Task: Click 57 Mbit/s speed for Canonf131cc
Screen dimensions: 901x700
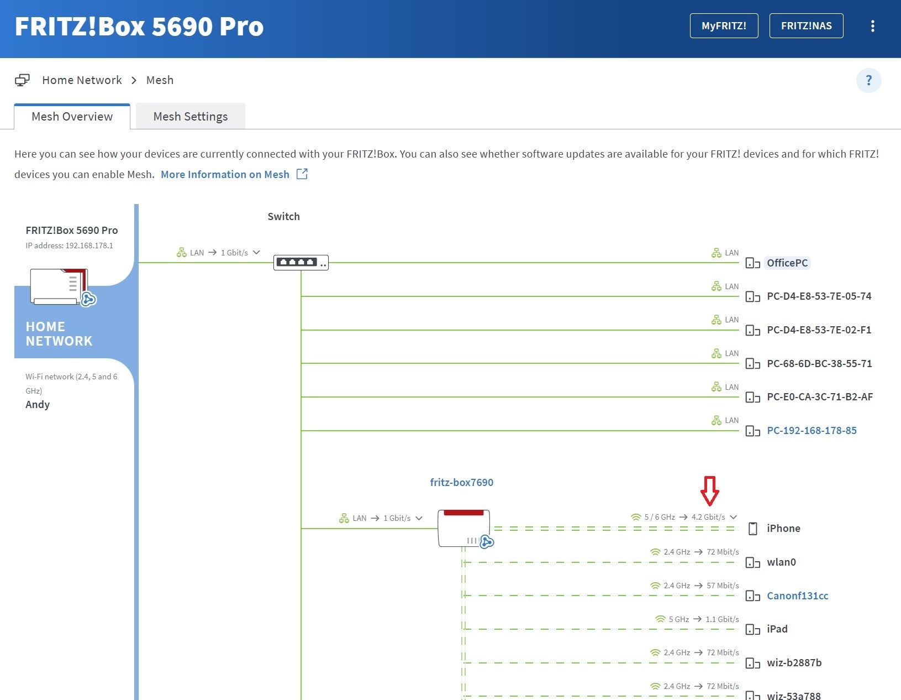Action: [723, 586]
